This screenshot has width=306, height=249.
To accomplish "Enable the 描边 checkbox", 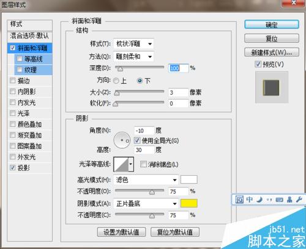I will 13,81.
